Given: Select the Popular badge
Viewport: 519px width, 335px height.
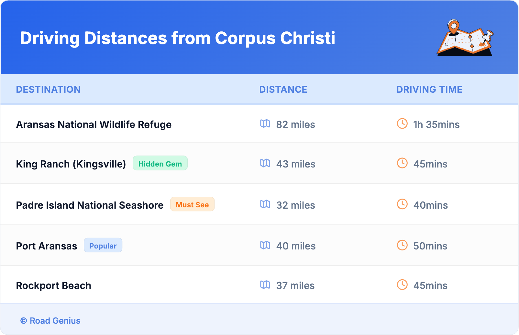Looking at the screenshot, I should tap(103, 246).
